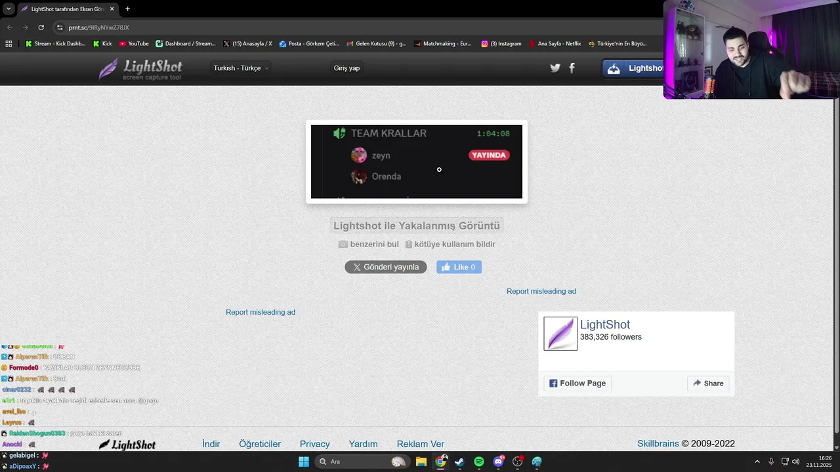Select the LightShot tarafından Ekran tab
The image size is (840, 472).
68,9
